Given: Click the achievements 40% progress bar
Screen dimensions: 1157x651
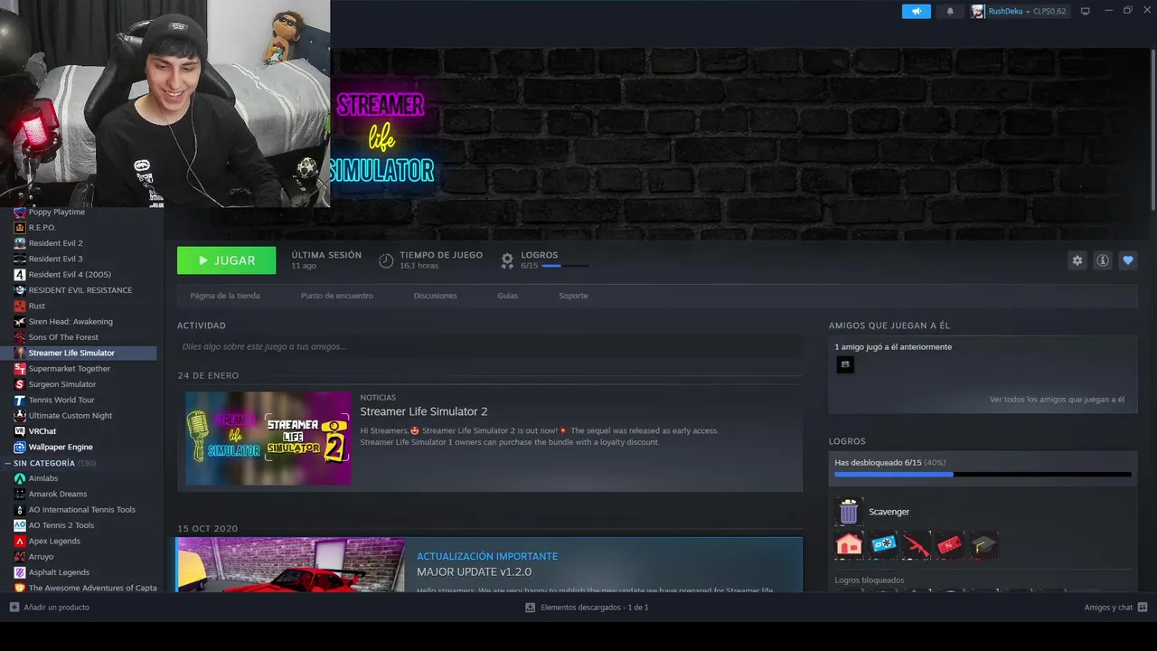Looking at the screenshot, I should click(983, 474).
